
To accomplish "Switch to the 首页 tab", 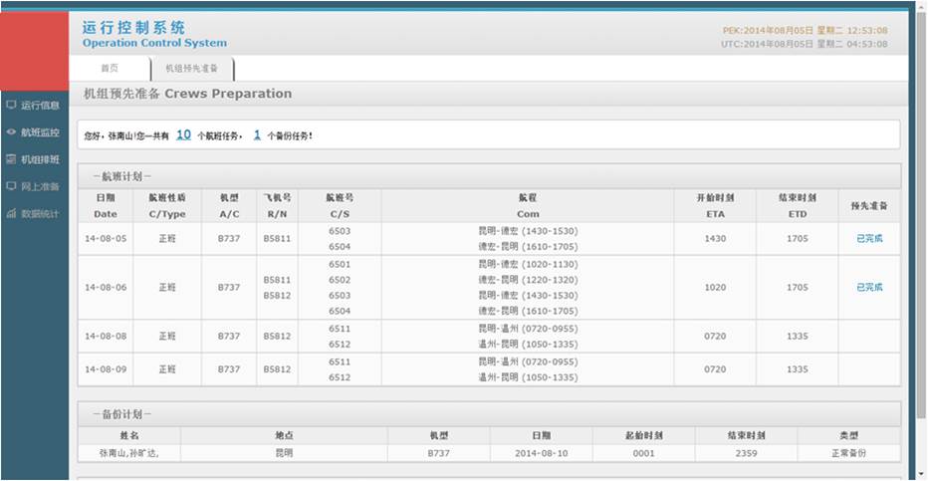I will point(110,68).
